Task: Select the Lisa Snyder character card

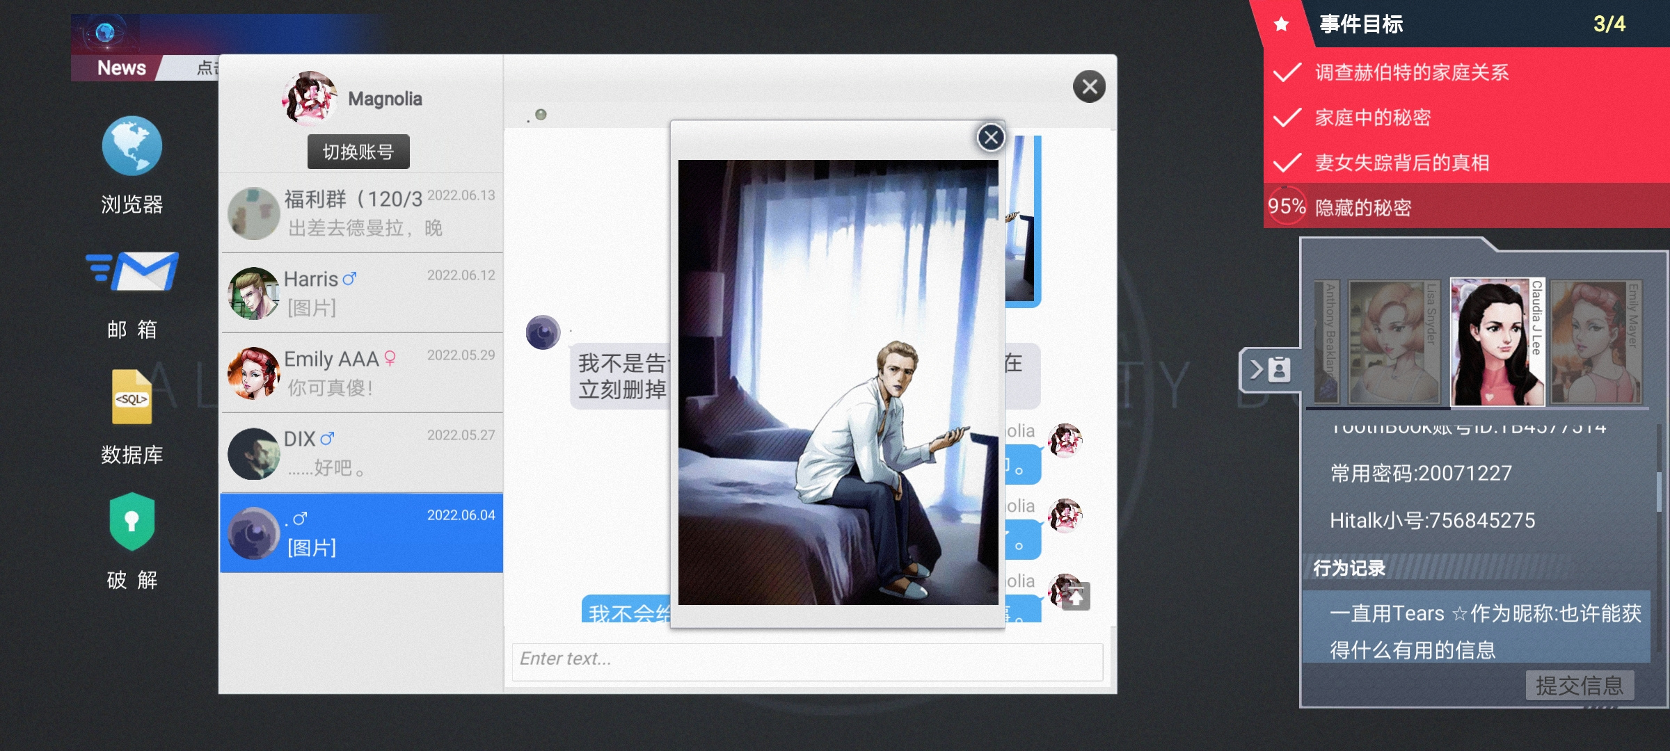Action: [x=1394, y=342]
